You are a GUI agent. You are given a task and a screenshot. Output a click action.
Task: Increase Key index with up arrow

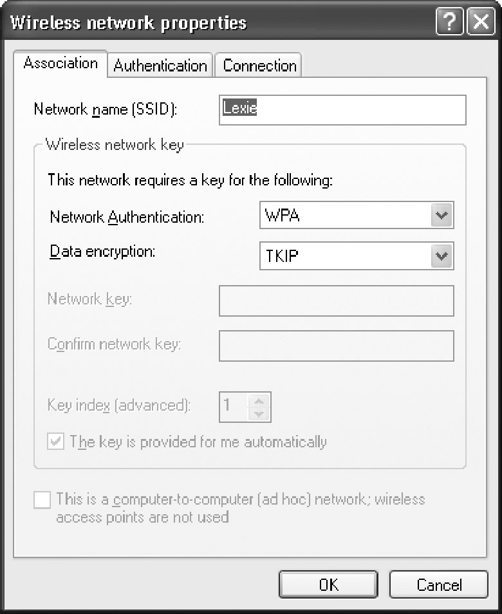(x=259, y=401)
